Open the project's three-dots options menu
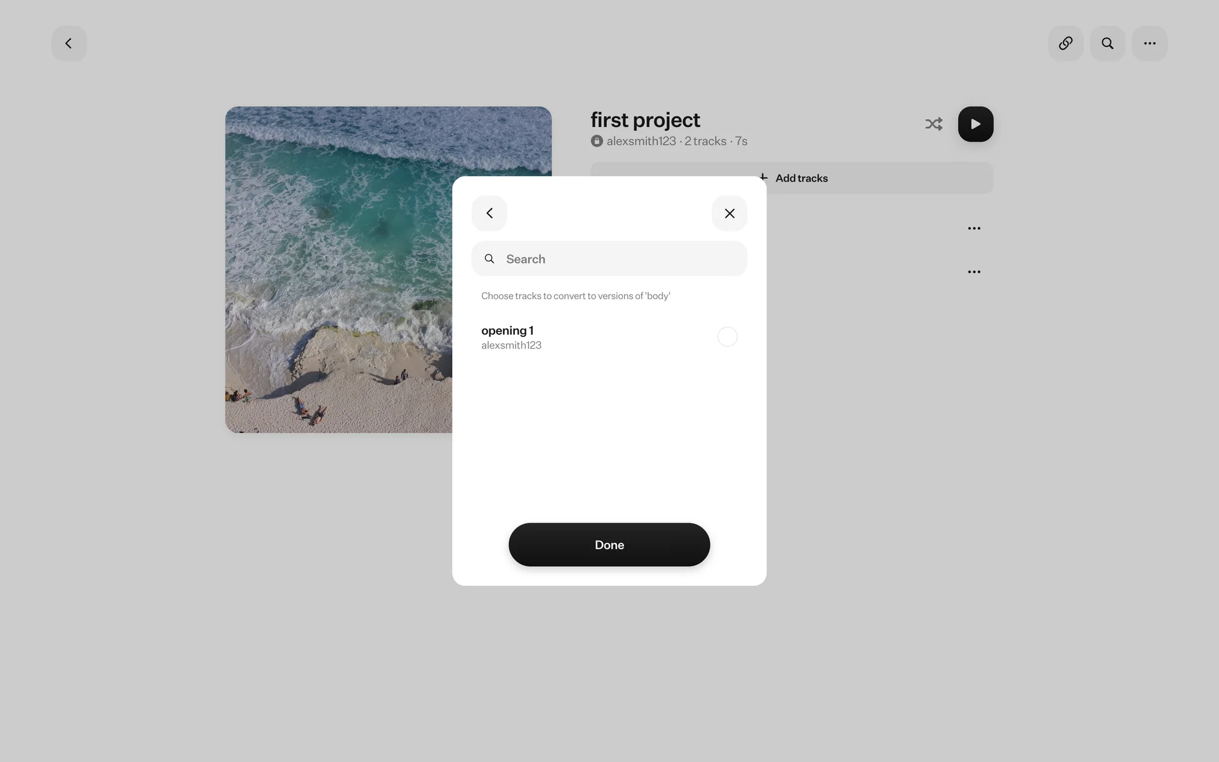 tap(1149, 43)
